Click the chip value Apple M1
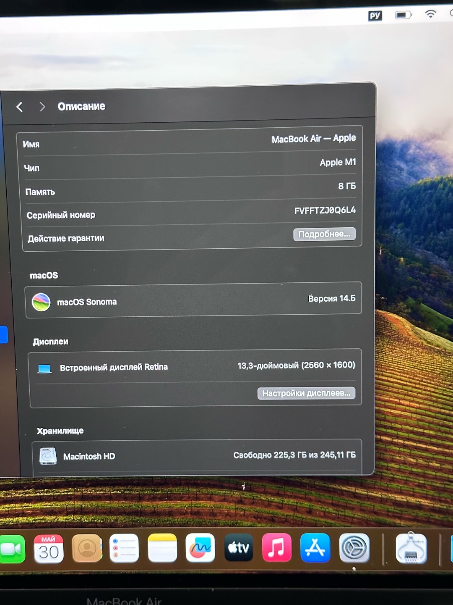 [338, 162]
